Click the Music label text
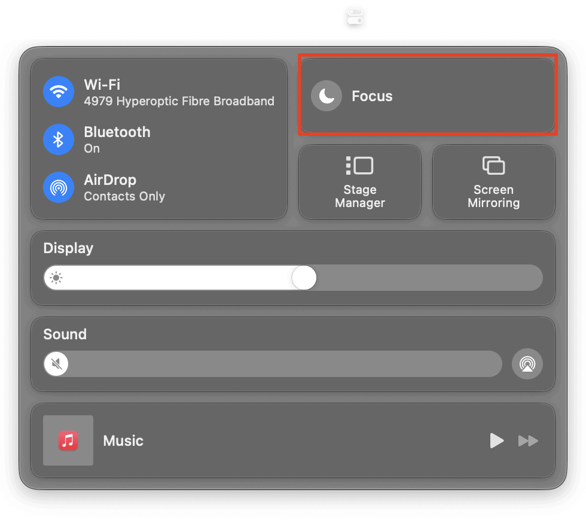This screenshot has height=523, width=586. point(123,440)
